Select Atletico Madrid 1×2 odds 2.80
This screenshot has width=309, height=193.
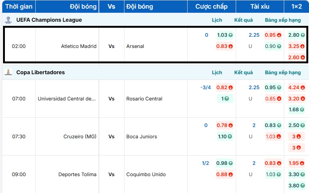297,35
